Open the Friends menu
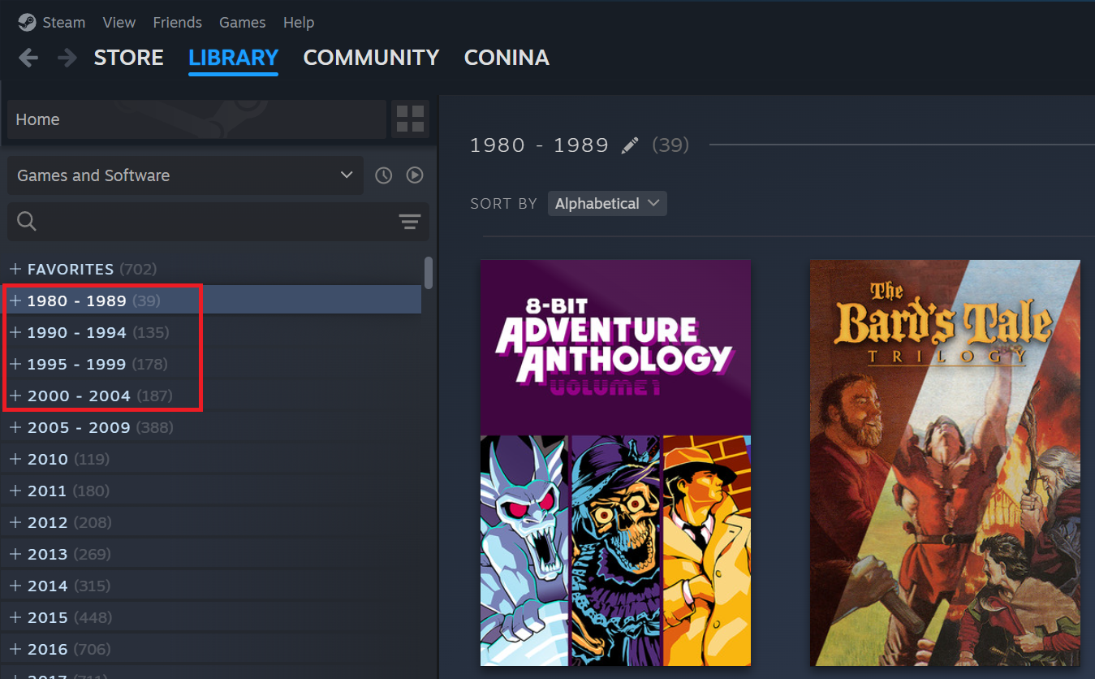Image resolution: width=1095 pixels, height=679 pixels. pyautogui.click(x=178, y=23)
